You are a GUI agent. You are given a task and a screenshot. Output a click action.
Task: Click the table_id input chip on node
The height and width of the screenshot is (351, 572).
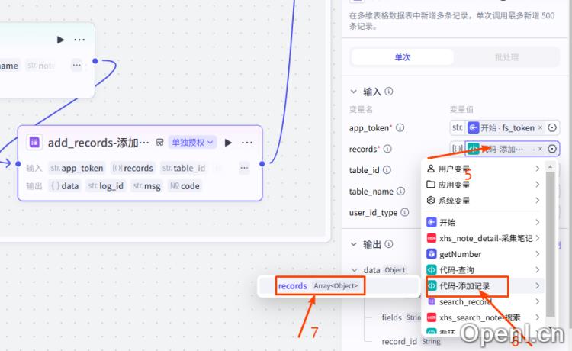184,168
